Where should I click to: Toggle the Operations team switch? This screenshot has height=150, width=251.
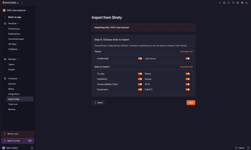click(188, 59)
